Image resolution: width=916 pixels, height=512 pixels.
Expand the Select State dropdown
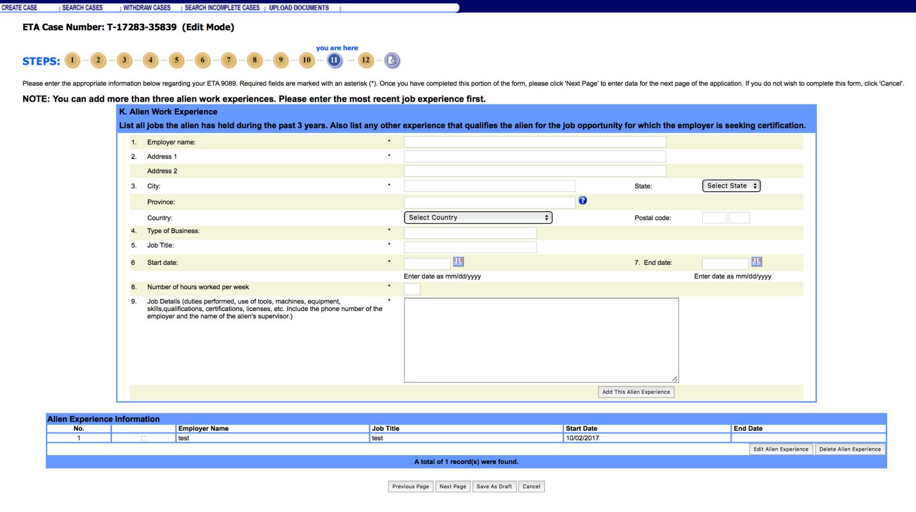tap(731, 186)
